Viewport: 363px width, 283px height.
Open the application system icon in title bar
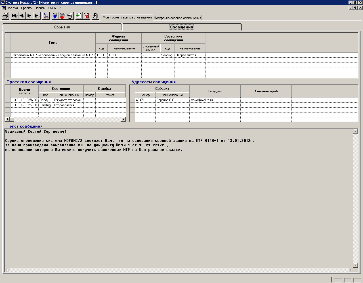[x=3, y=3]
